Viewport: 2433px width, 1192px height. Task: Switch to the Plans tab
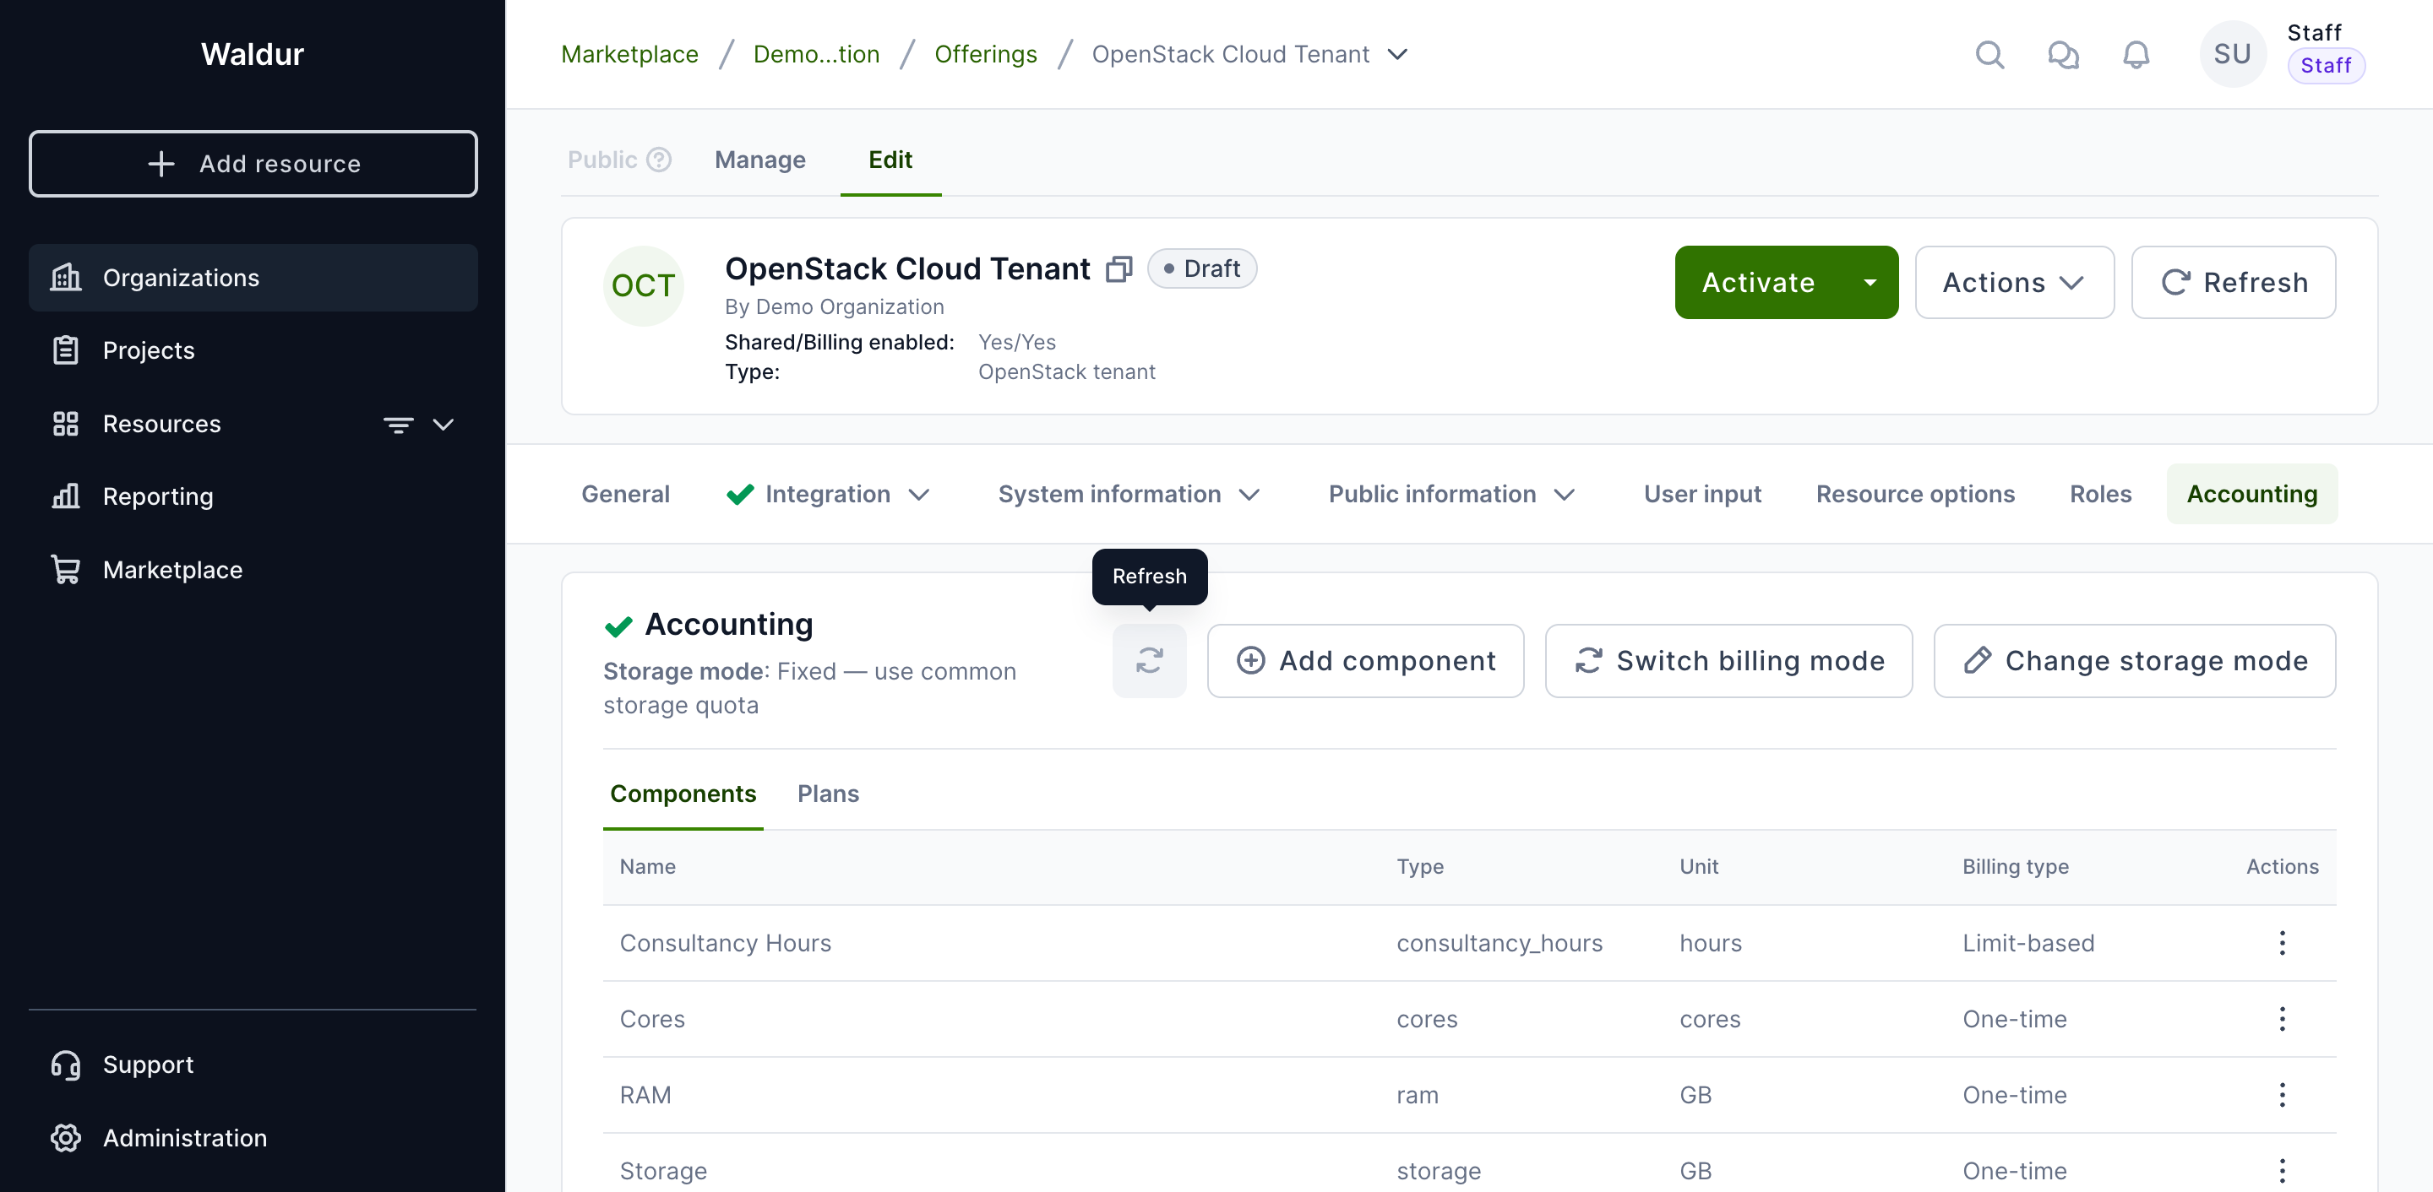coord(827,794)
